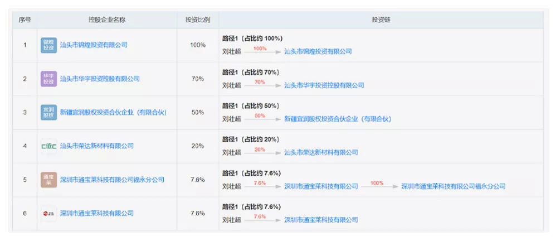The height and width of the screenshot is (241, 556).
Task: Follow 福永分公司 link at end of row 5 chain
Action: tap(453, 186)
